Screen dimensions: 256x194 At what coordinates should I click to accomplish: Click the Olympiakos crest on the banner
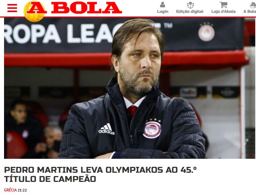click(x=206, y=32)
